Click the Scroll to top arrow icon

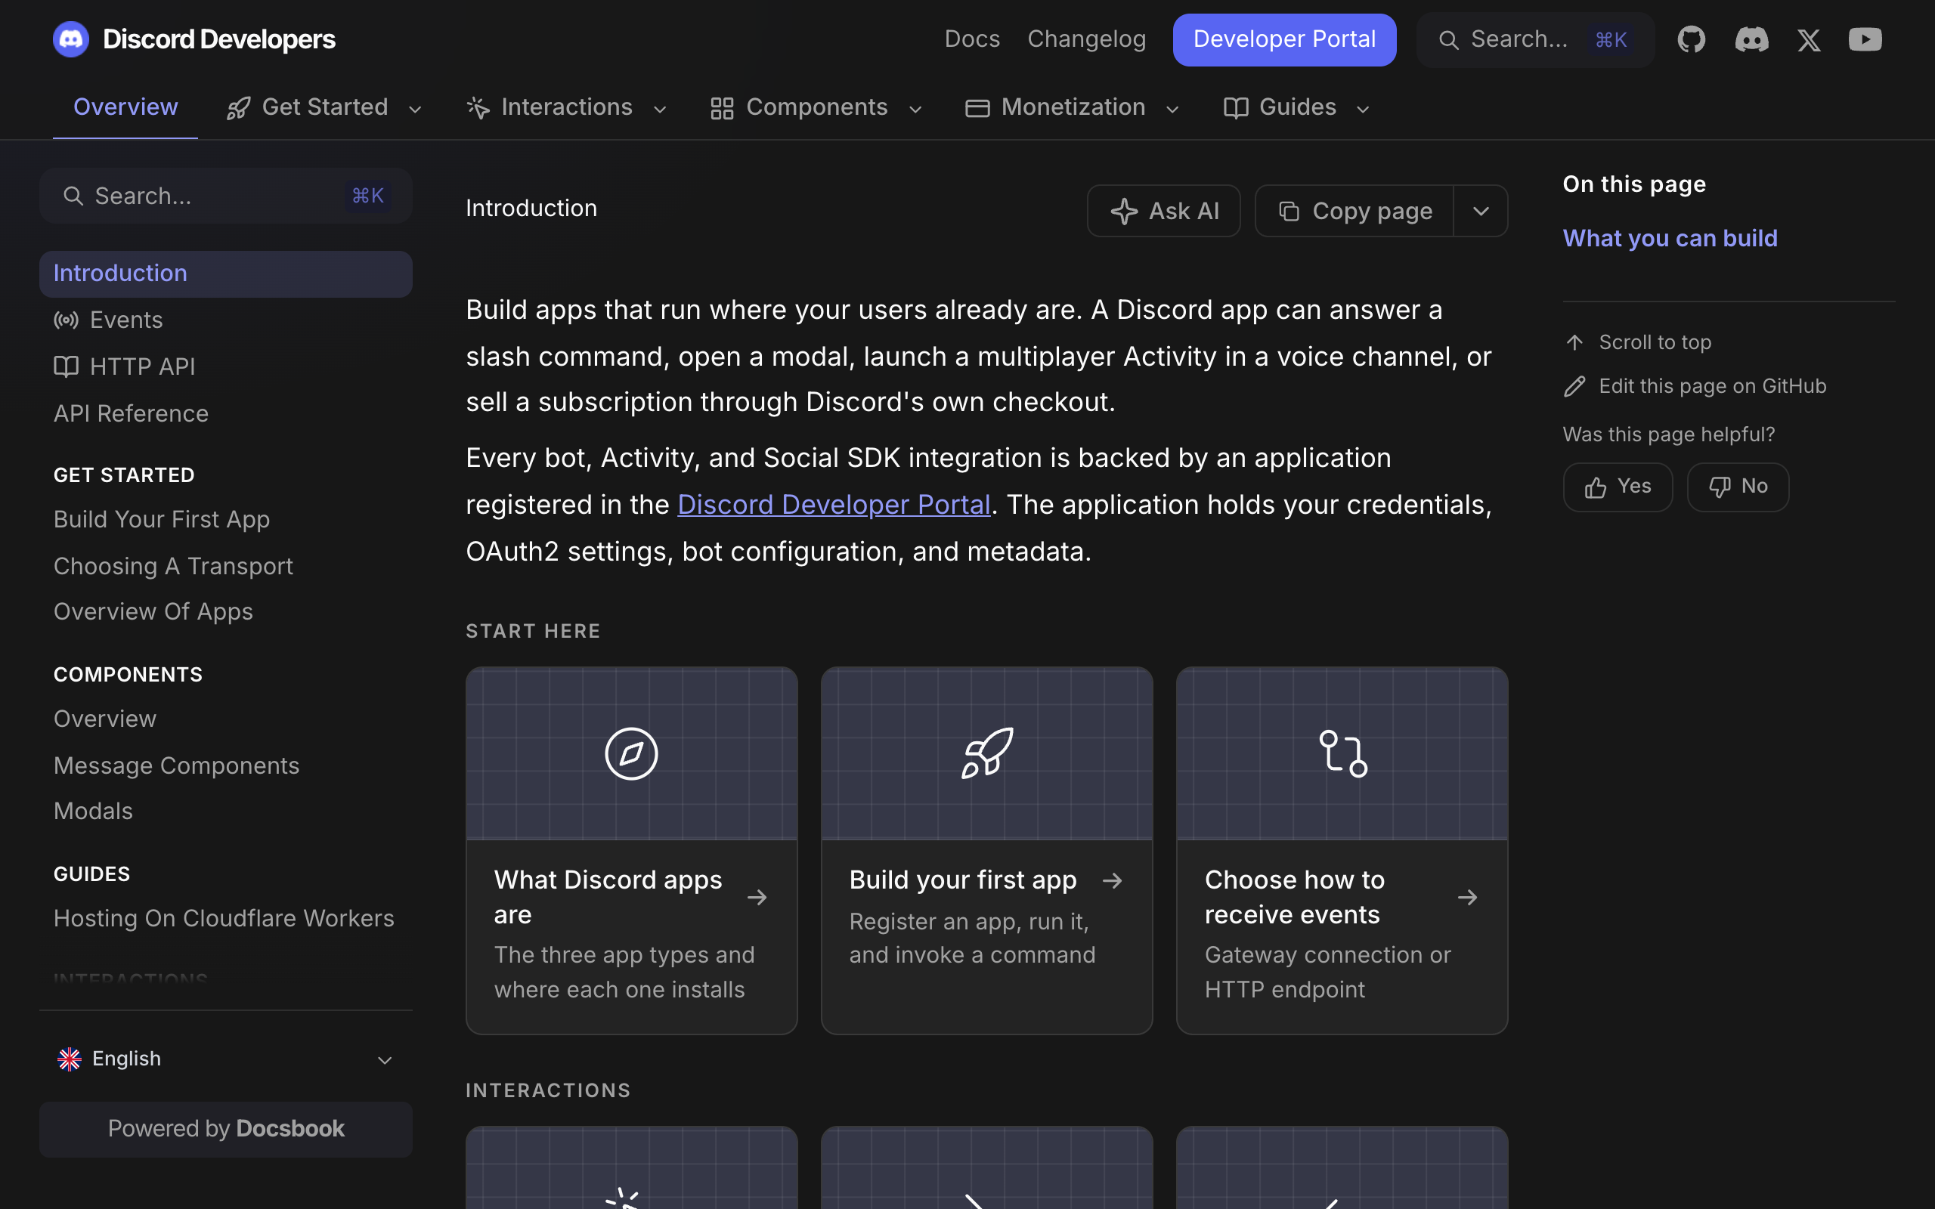click(1574, 343)
